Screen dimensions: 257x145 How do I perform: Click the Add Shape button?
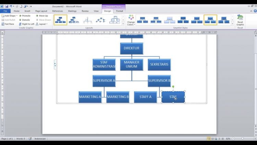[8, 15]
